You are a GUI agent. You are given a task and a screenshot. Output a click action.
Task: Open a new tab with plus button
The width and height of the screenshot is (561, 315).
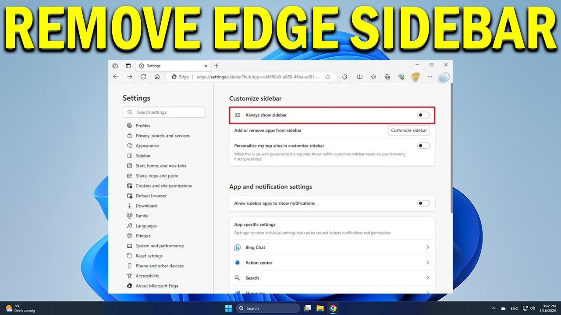click(216, 66)
